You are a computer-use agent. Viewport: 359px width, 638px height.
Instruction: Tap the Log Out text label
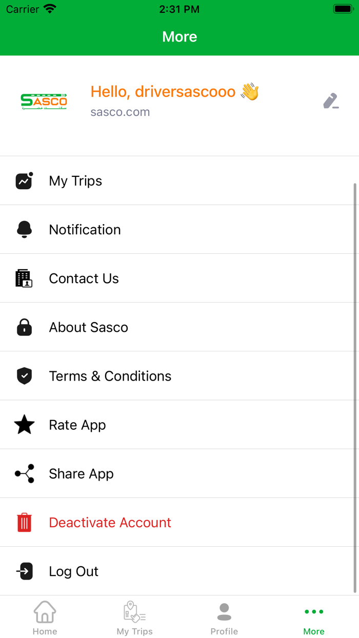73,571
